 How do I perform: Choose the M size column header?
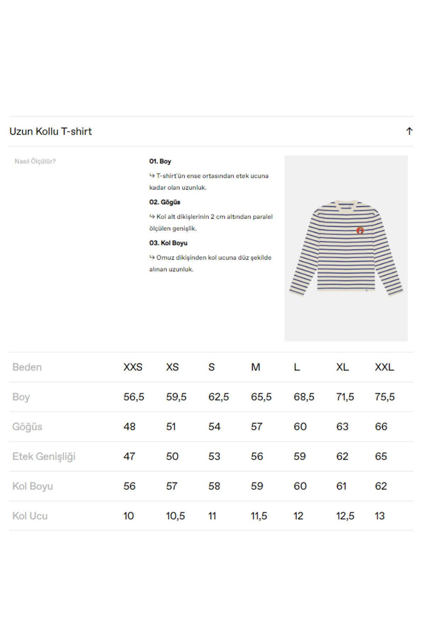255,367
